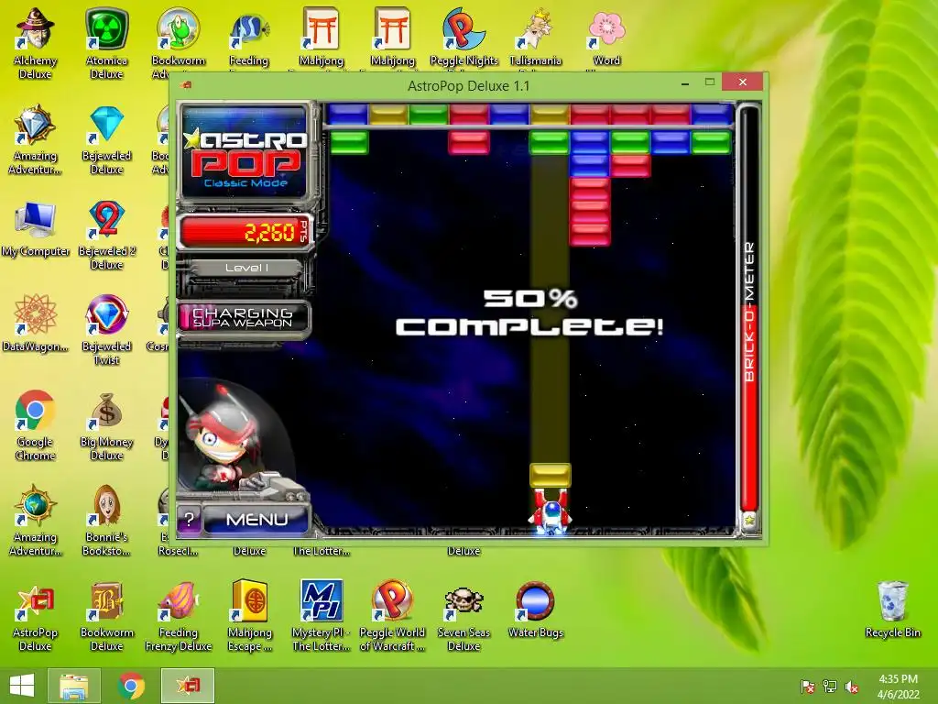Viewport: 938px width, 704px height.
Task: Launch Chrome from the taskbar
Action: tap(131, 686)
